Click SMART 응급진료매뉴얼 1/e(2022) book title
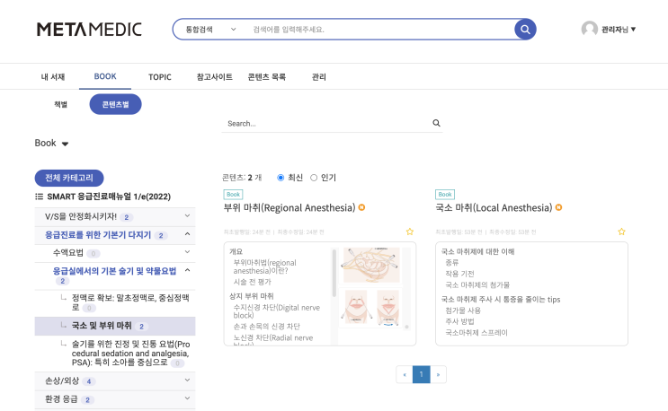This screenshot has height=411, width=668. pyautogui.click(x=109, y=197)
